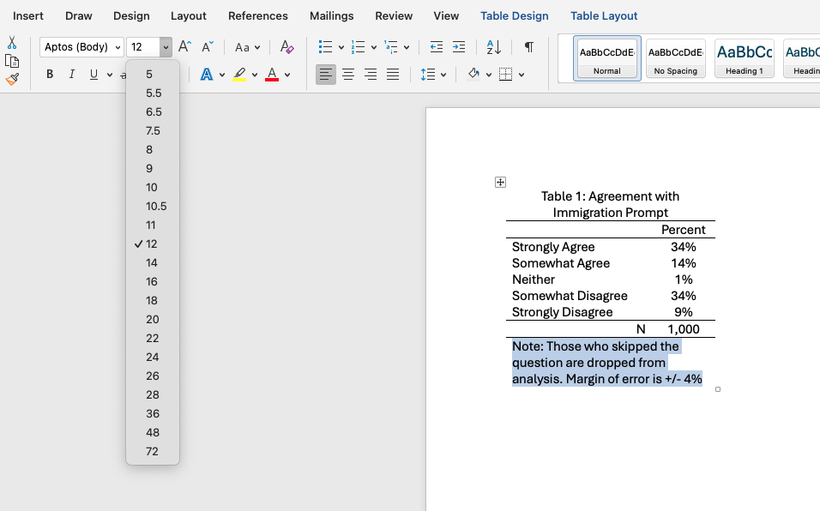Click the Format Painter brush icon
820x511 pixels.
[x=12, y=79]
